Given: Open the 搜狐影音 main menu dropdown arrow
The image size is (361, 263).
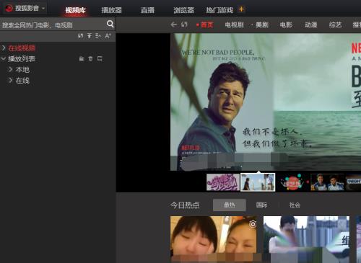Looking at the screenshot, I should pyautogui.click(x=43, y=9).
